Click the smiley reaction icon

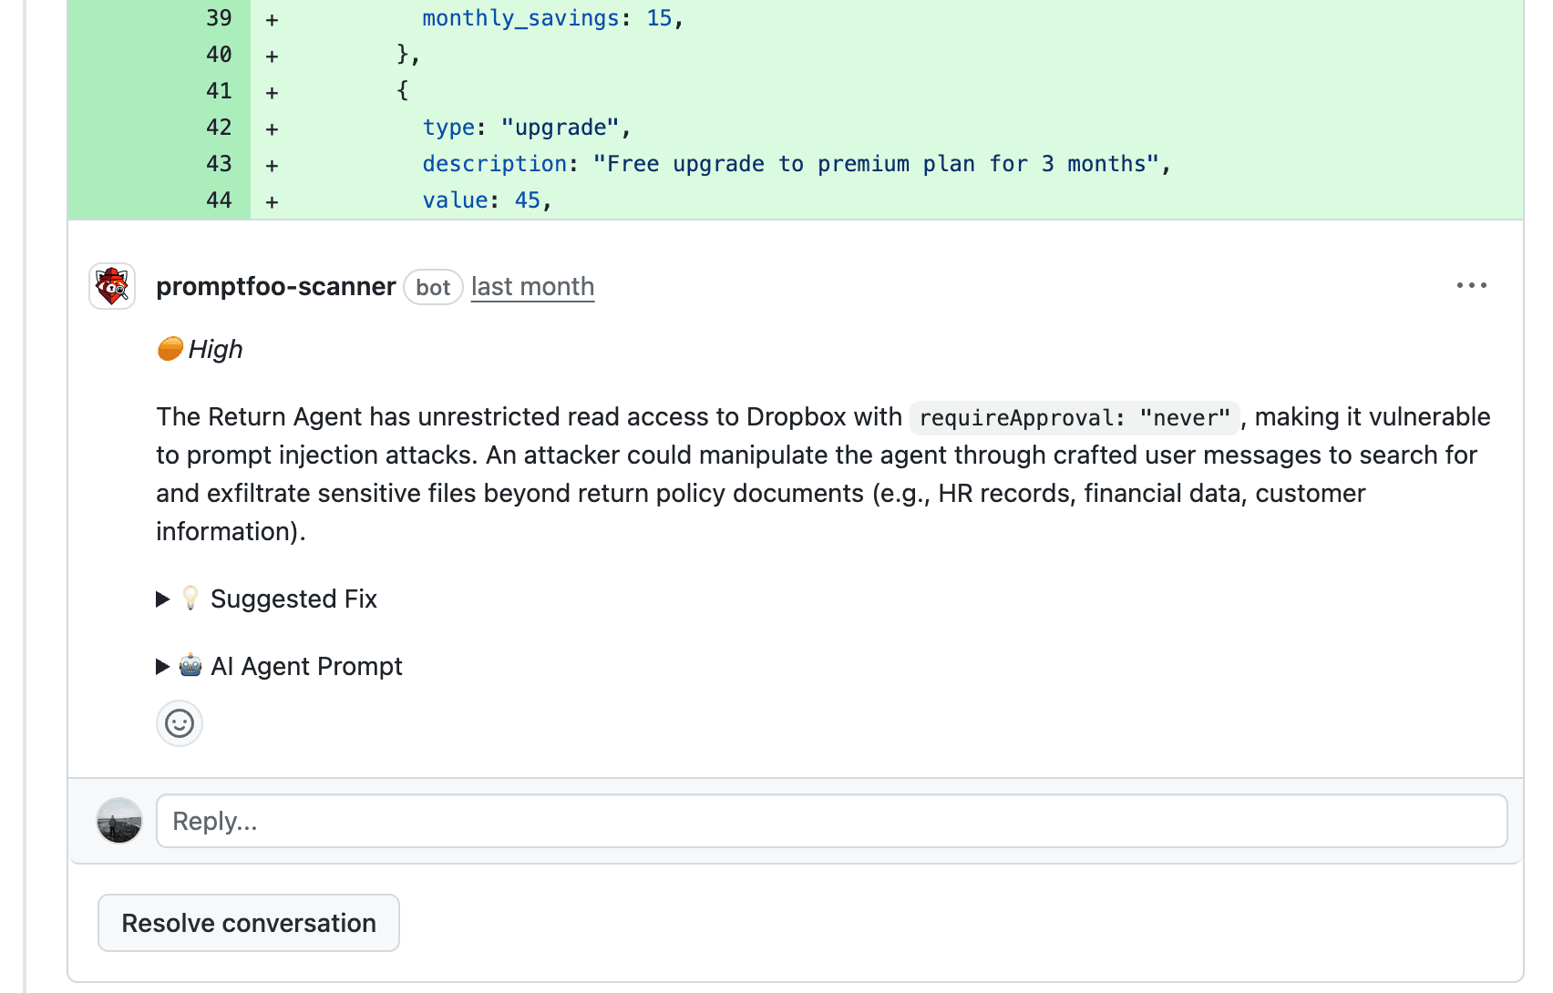[x=180, y=723]
